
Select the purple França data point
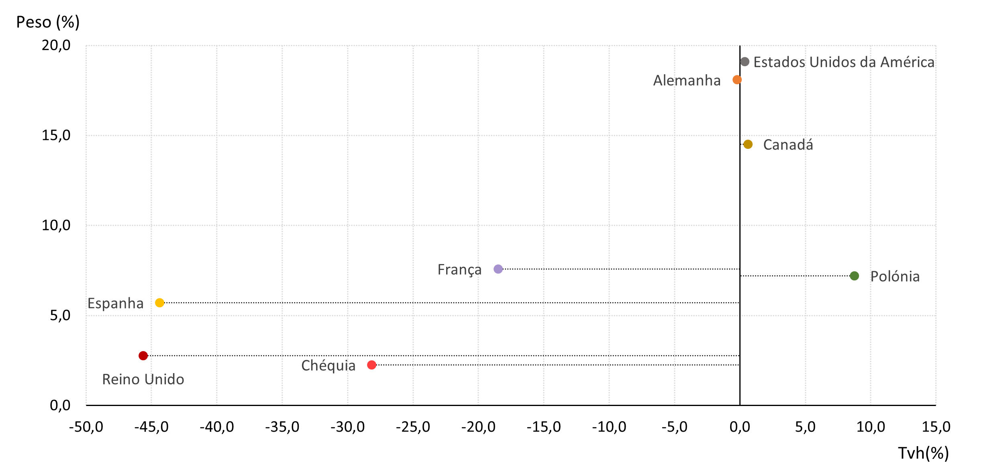tap(498, 269)
